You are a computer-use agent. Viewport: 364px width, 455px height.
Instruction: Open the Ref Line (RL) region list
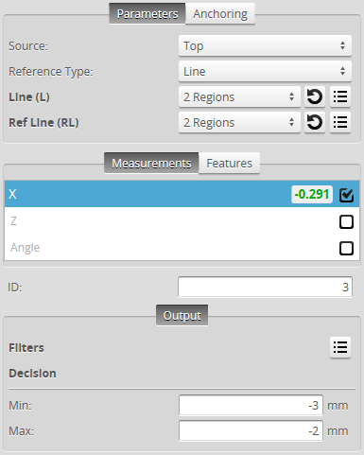pyautogui.click(x=340, y=122)
